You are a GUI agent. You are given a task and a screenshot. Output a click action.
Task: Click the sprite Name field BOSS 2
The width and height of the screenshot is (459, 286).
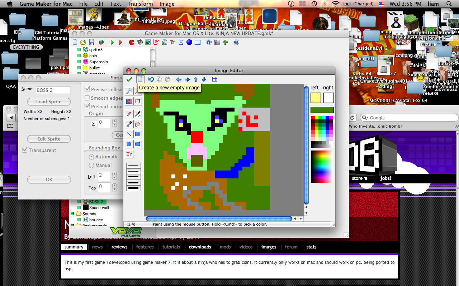point(53,90)
